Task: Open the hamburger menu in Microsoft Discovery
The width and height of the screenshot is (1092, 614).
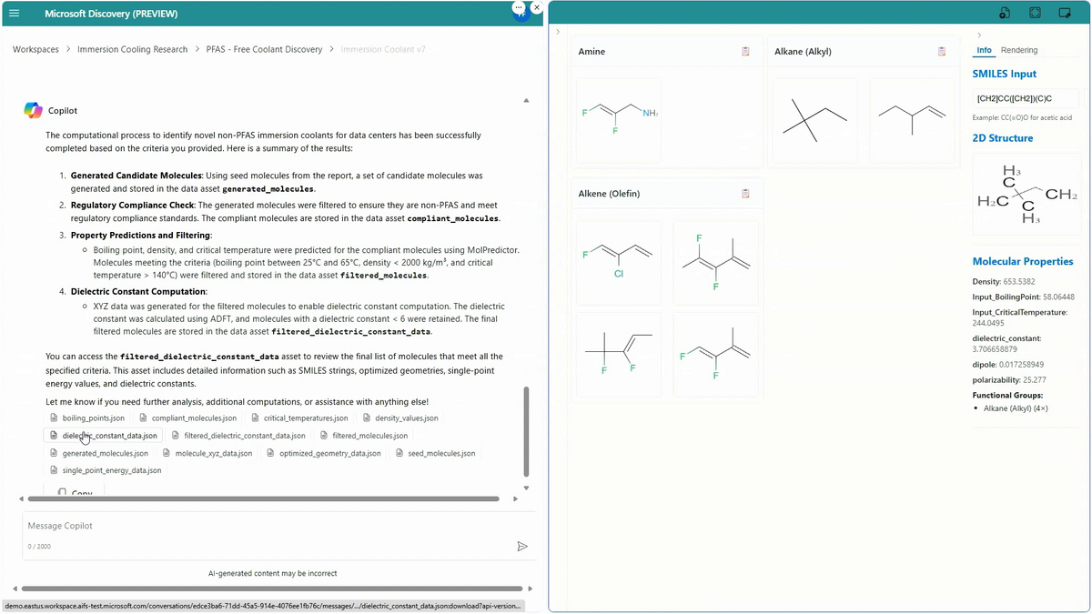Action: (14, 14)
